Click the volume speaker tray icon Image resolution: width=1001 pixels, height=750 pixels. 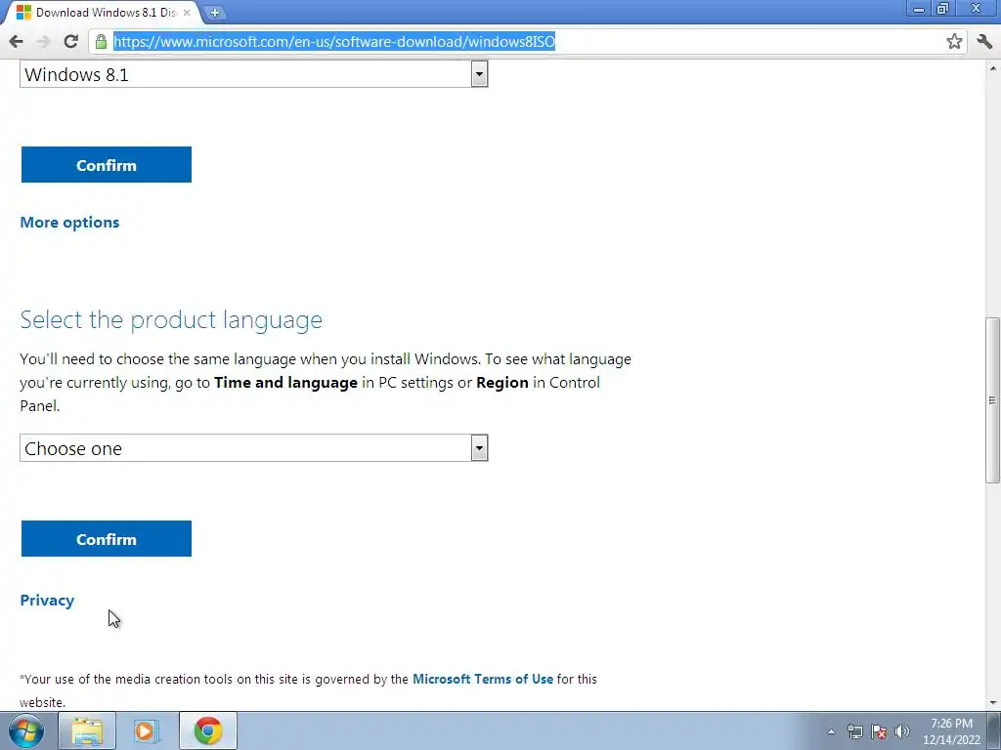tap(902, 732)
